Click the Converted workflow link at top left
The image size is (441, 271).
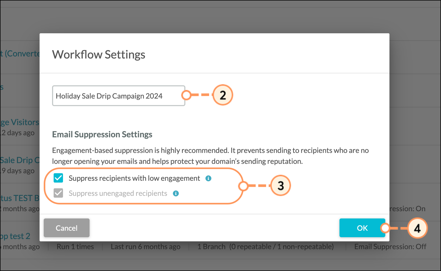tap(20, 54)
